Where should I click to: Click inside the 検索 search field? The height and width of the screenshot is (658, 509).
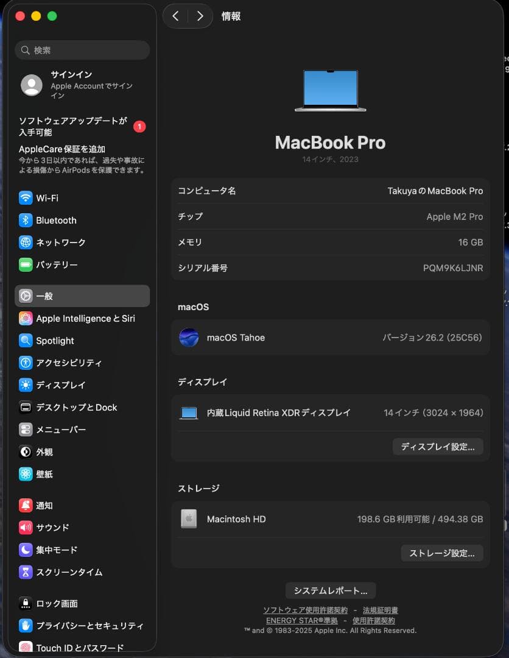(x=82, y=50)
